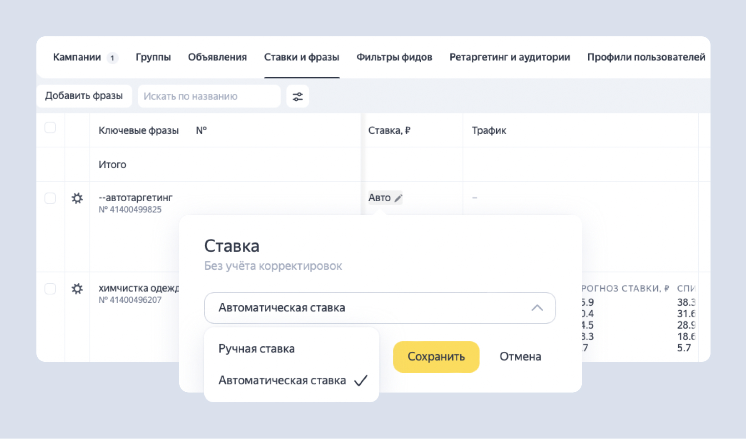Viewport: 746px width, 439px height.
Task: Open the filter settings icon beside search
Action: [x=297, y=96]
